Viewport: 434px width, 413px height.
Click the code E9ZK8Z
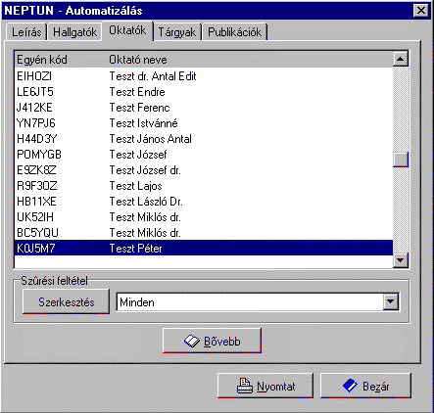36,170
